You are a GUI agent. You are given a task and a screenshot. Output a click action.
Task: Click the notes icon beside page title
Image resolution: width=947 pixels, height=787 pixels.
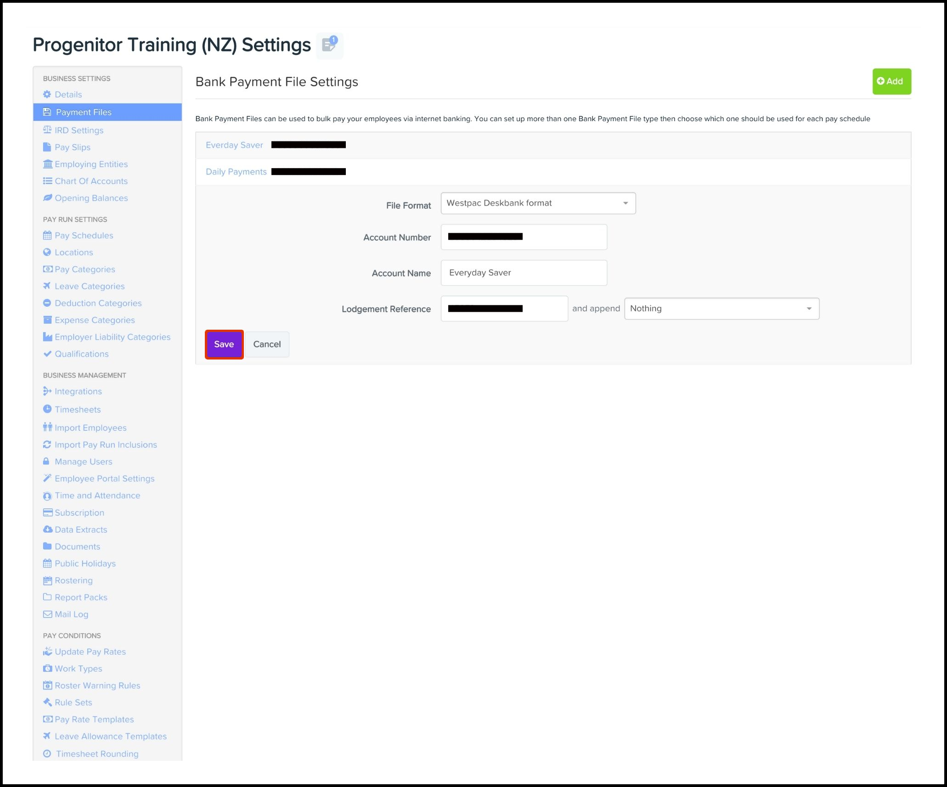pyautogui.click(x=329, y=45)
